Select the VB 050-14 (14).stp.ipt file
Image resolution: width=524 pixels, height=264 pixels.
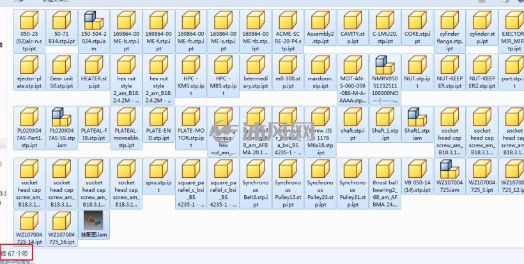417,176
